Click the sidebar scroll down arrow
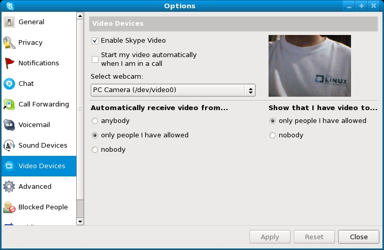Image resolution: width=384 pixels, height=250 pixels. [80, 222]
